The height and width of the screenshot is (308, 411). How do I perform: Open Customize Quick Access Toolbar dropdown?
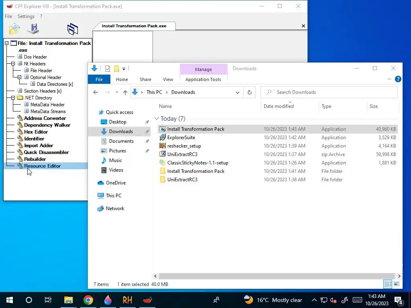[124, 69]
